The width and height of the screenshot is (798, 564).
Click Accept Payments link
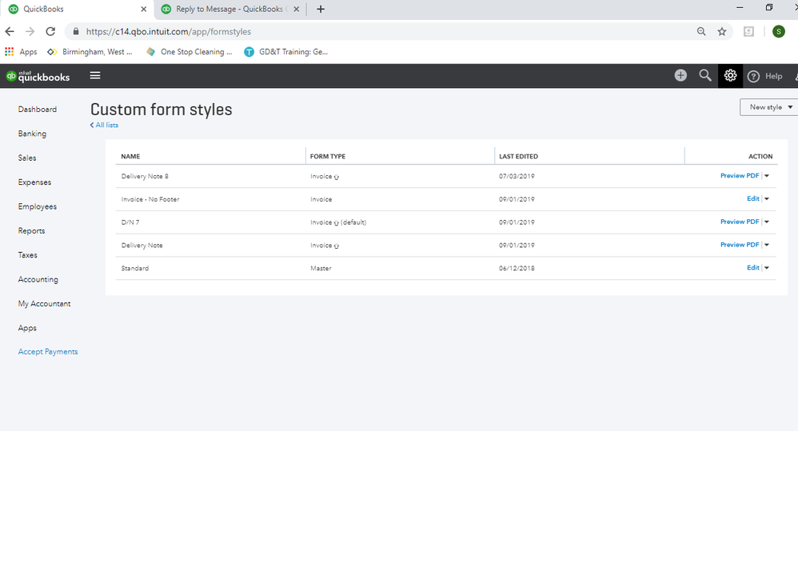[x=48, y=352]
